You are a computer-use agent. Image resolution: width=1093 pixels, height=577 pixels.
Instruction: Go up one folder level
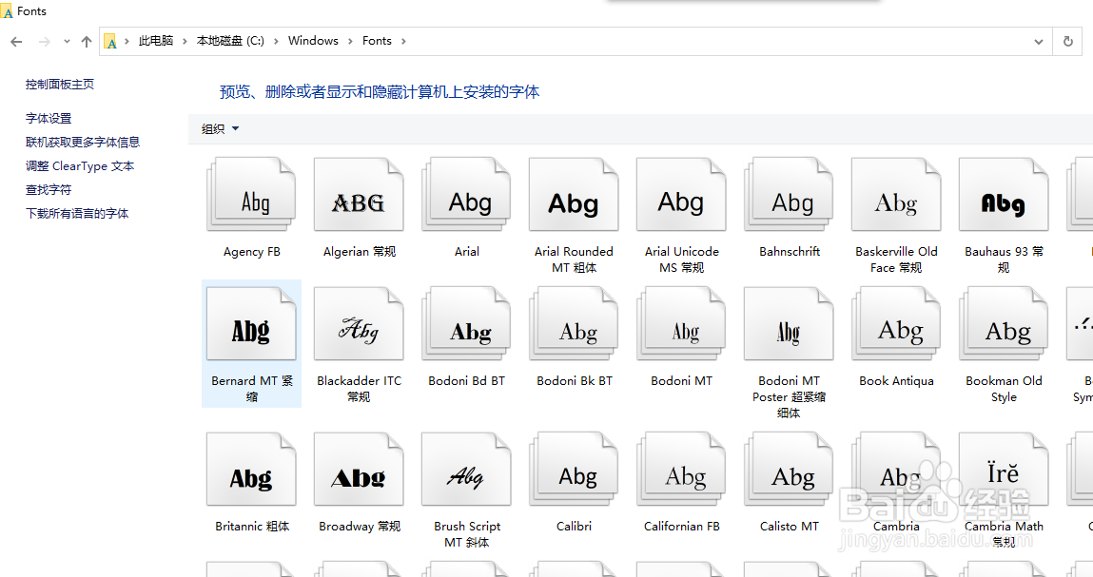pos(87,42)
